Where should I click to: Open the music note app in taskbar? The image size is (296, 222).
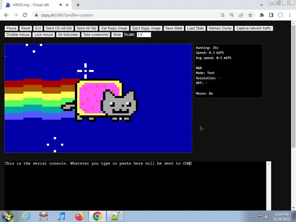(x=62, y=216)
